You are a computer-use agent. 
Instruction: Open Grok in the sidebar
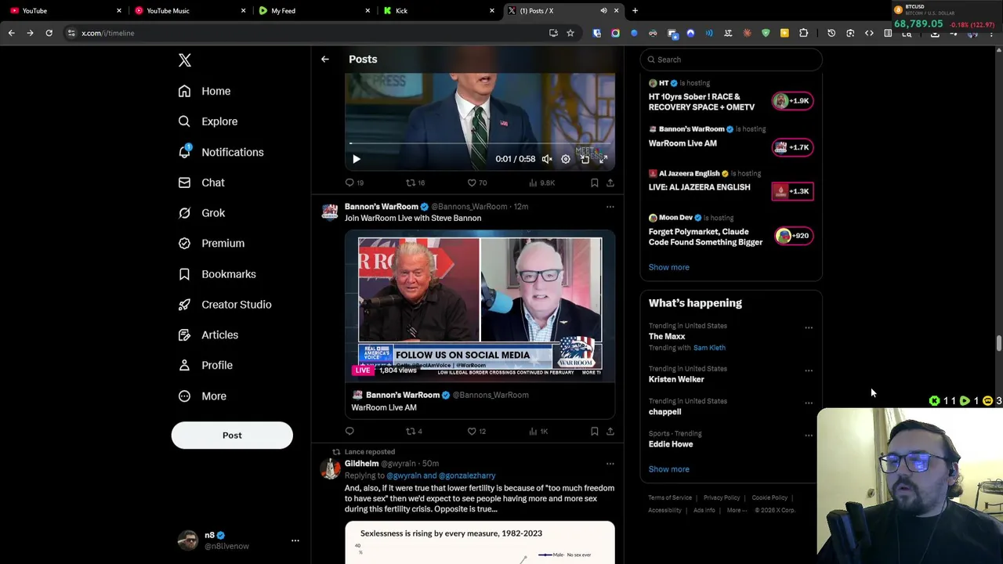[x=201, y=213]
